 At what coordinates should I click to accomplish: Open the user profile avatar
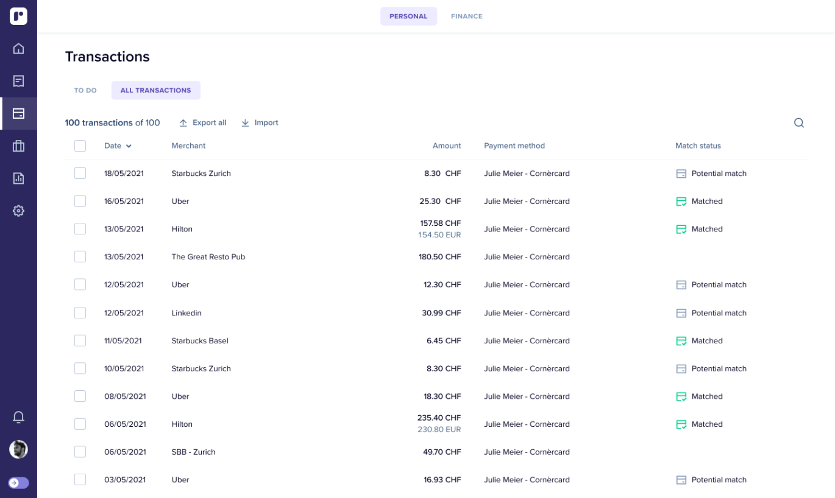coord(18,449)
